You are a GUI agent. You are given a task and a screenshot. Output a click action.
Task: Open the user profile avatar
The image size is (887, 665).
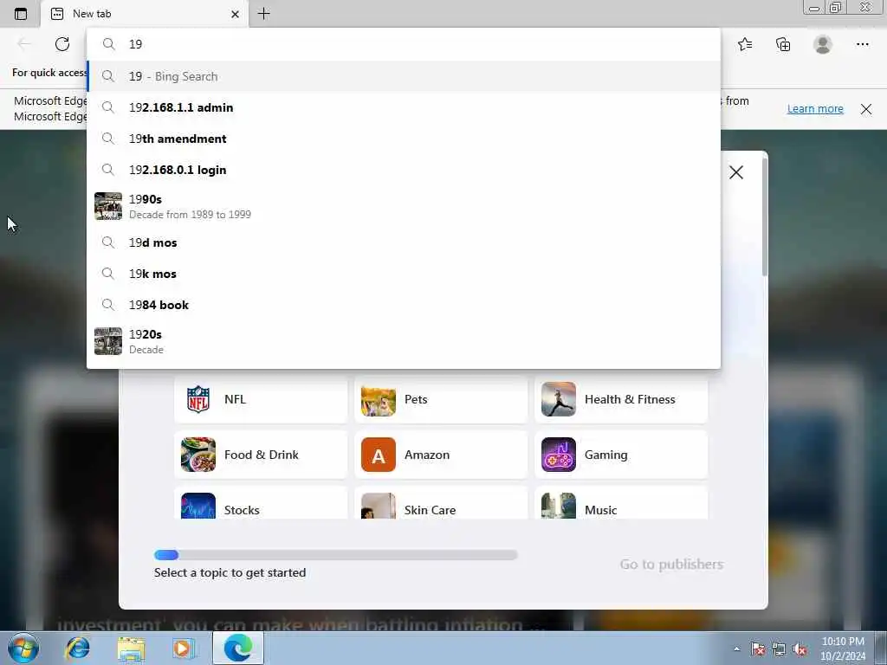pos(823,44)
